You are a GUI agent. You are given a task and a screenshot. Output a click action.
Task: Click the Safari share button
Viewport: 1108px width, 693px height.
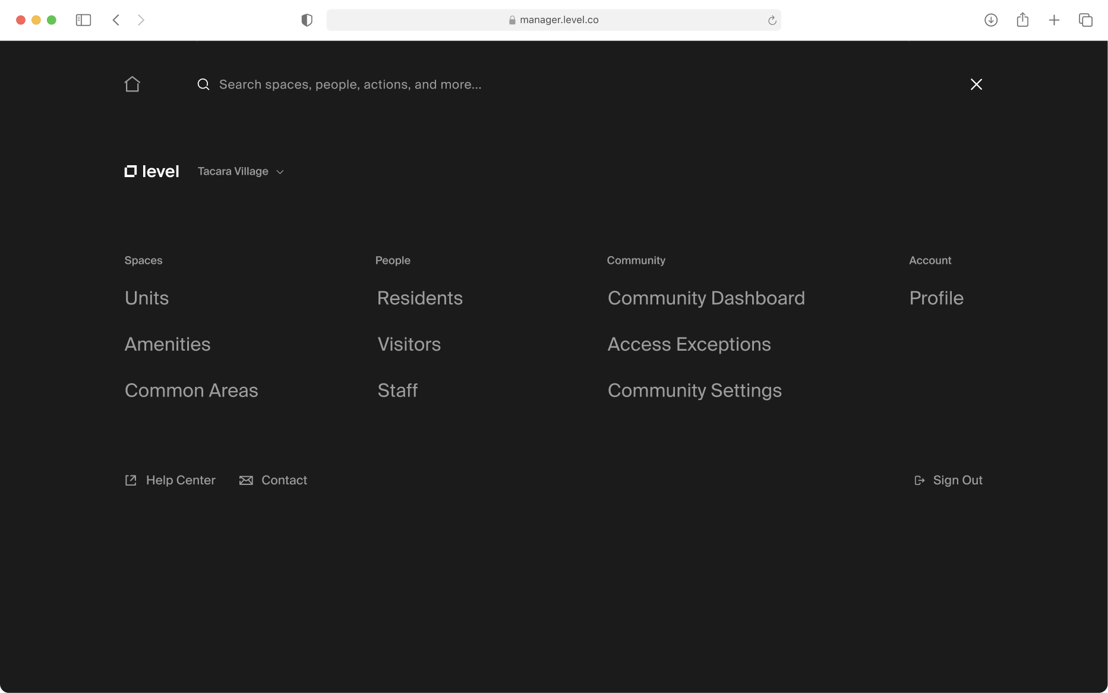tap(1022, 20)
